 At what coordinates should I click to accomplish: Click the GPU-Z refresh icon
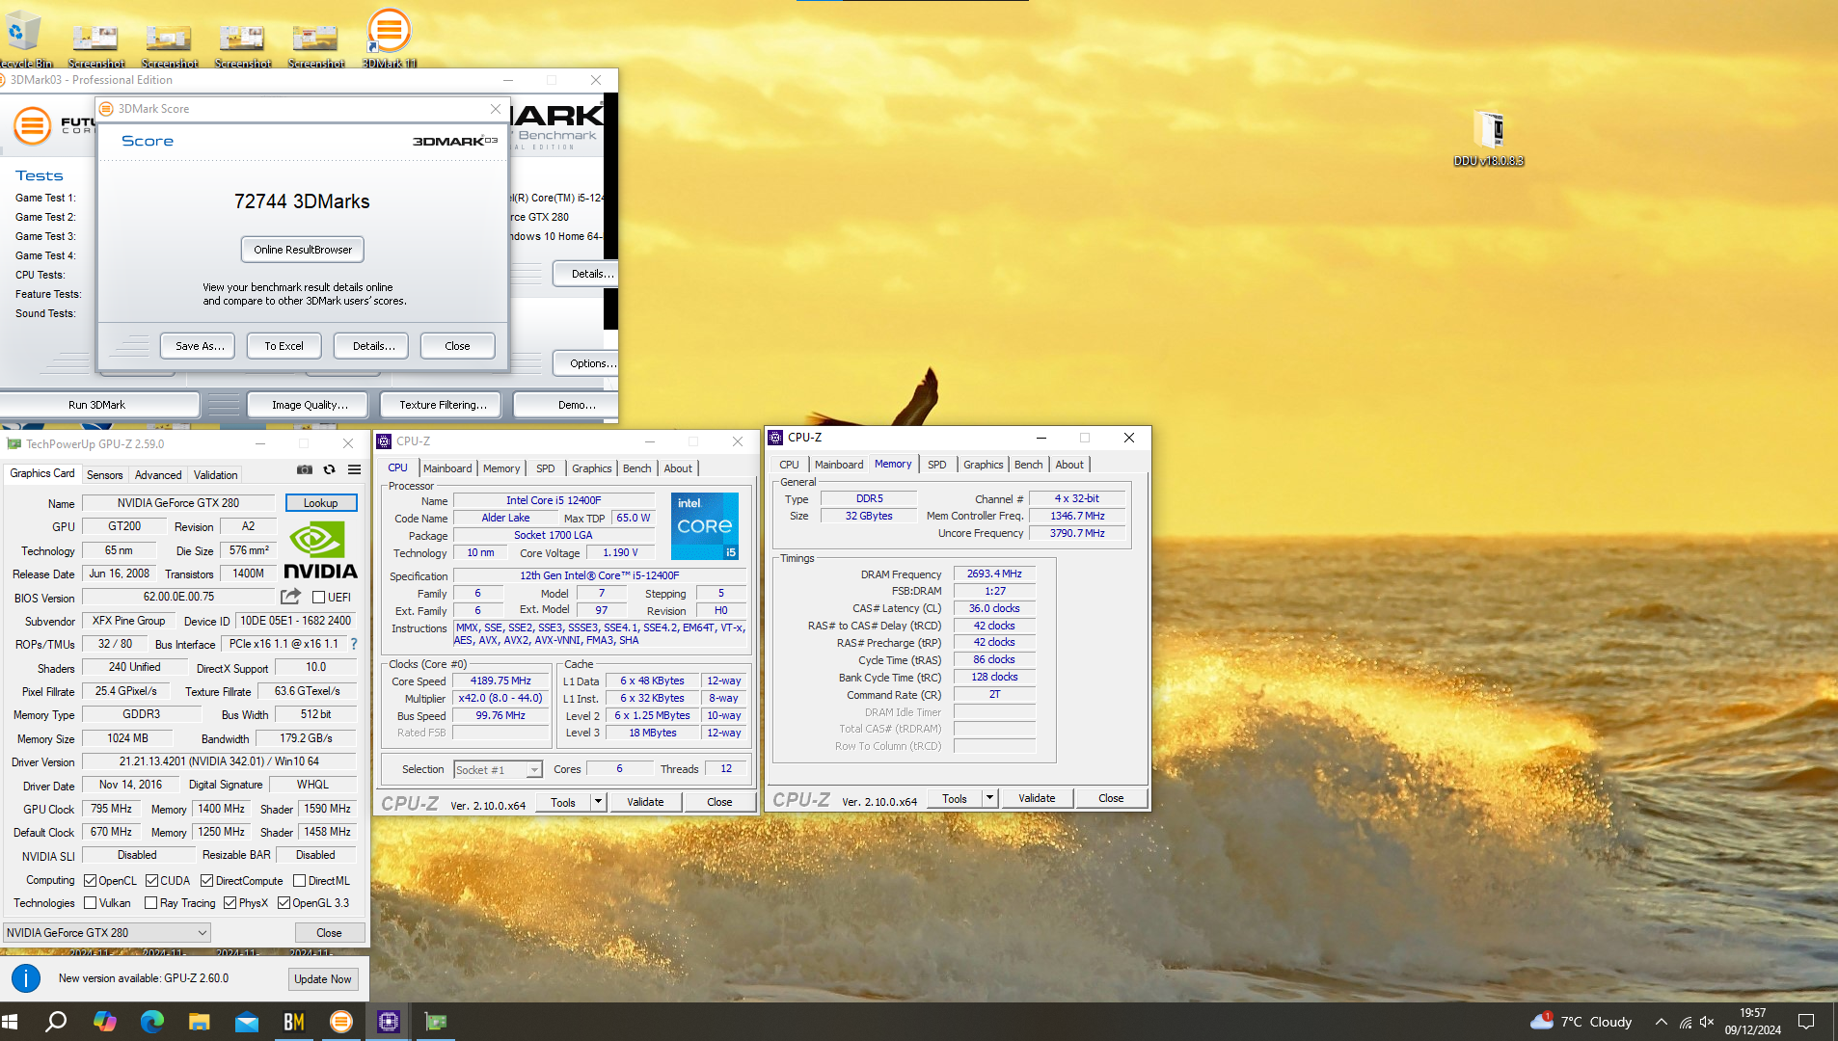pos(329,469)
